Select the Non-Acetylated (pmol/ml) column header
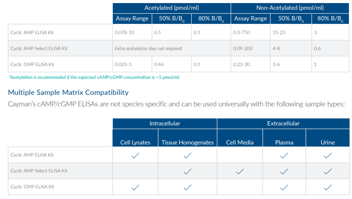 click(290, 8)
